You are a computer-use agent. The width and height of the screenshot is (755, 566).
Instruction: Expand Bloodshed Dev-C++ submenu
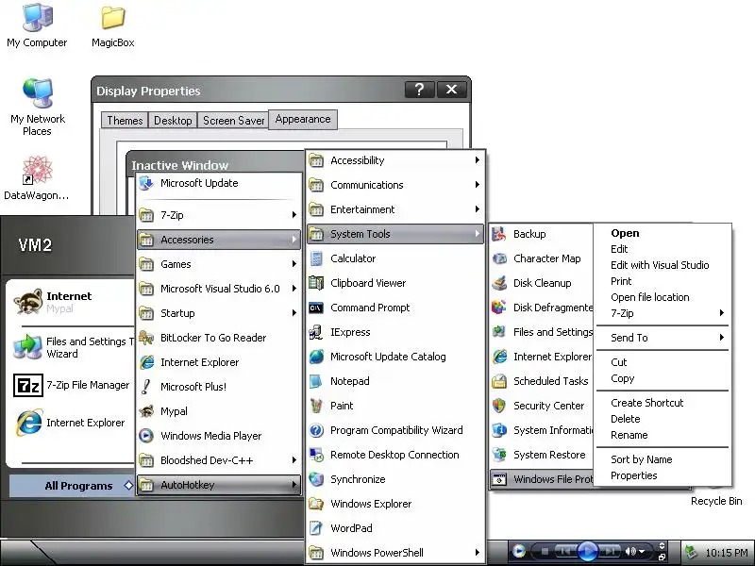coord(219,460)
